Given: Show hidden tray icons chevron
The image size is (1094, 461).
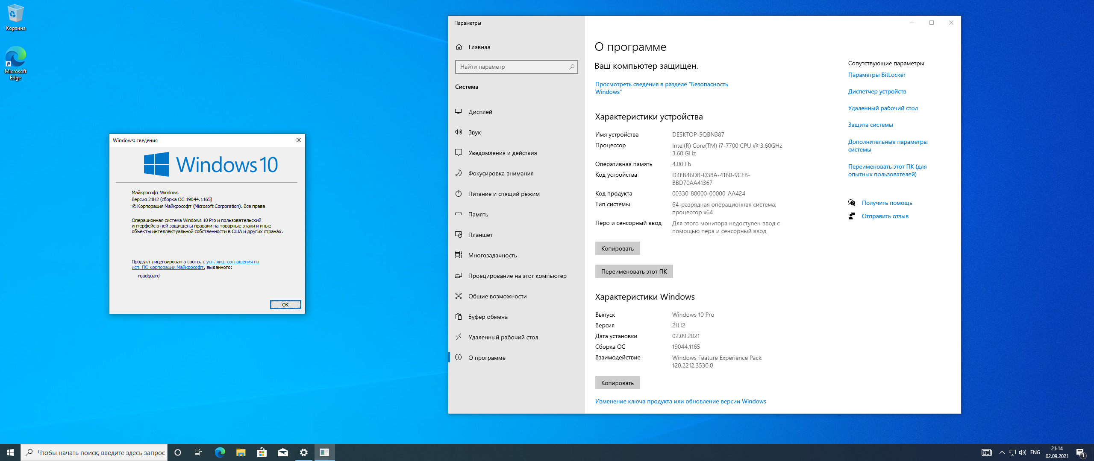Looking at the screenshot, I should pos(1002,452).
